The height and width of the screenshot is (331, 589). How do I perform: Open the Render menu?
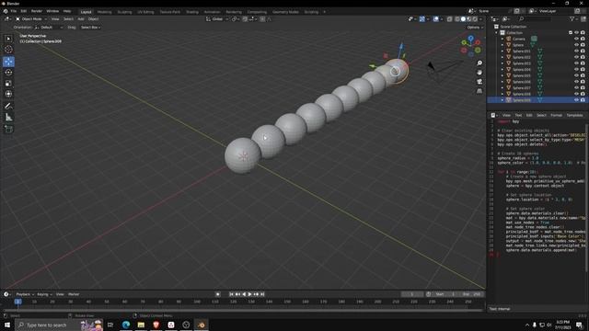(x=37, y=11)
